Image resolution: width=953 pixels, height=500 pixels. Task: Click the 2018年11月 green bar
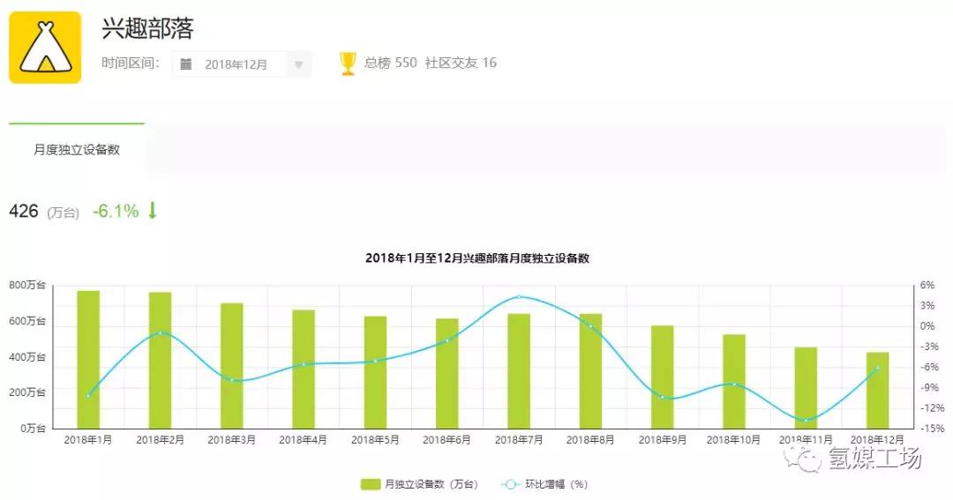pos(806,388)
